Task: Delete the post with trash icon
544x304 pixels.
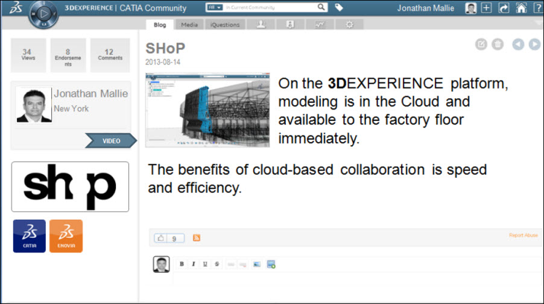Action: pyautogui.click(x=498, y=44)
